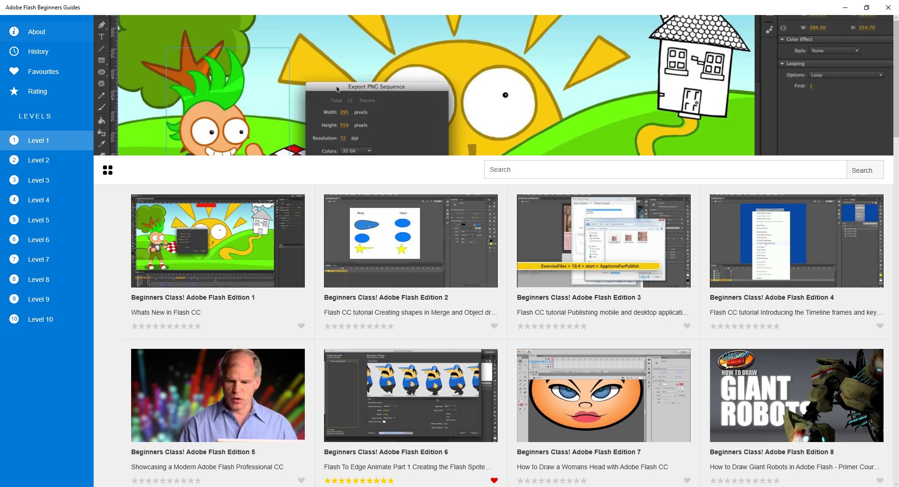
Task: Open the Rating star icon in sidebar
Action: click(14, 91)
